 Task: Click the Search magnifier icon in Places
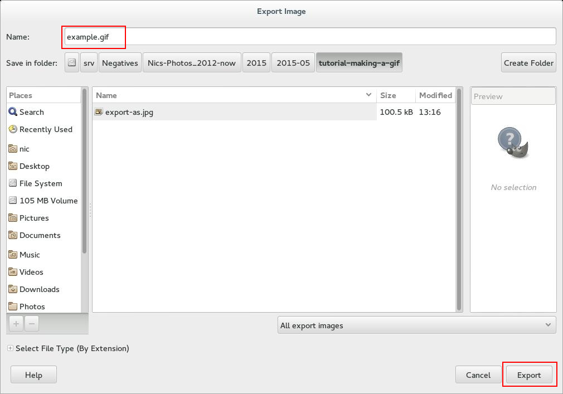[x=13, y=112]
